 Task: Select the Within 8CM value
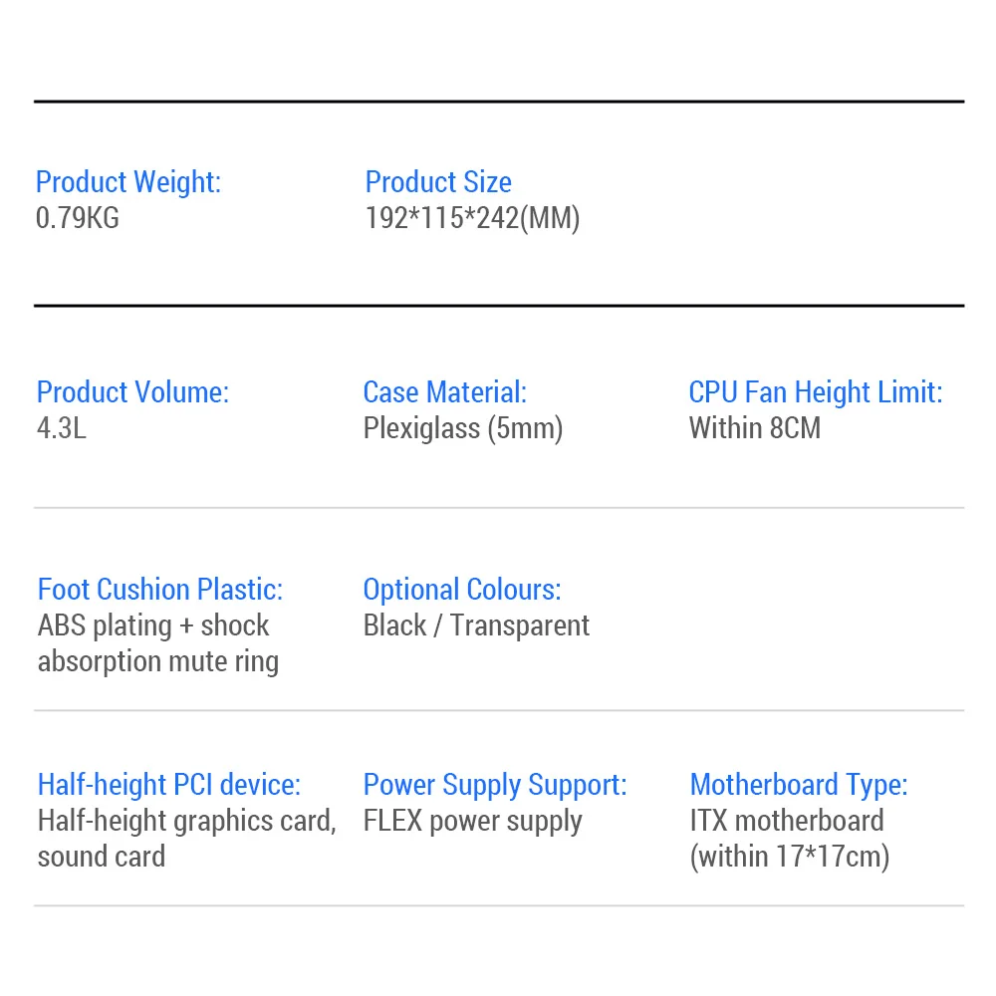(755, 428)
